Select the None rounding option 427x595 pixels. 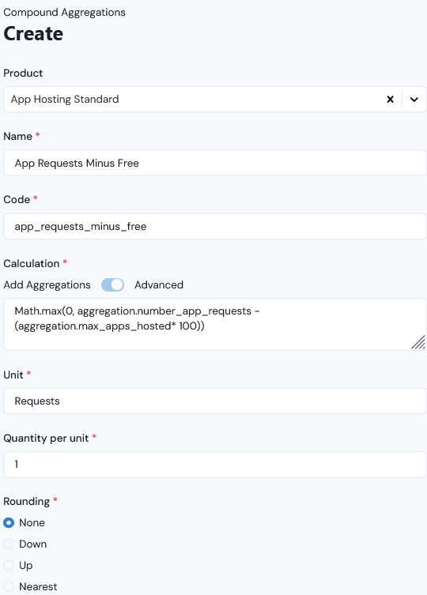[9, 523]
